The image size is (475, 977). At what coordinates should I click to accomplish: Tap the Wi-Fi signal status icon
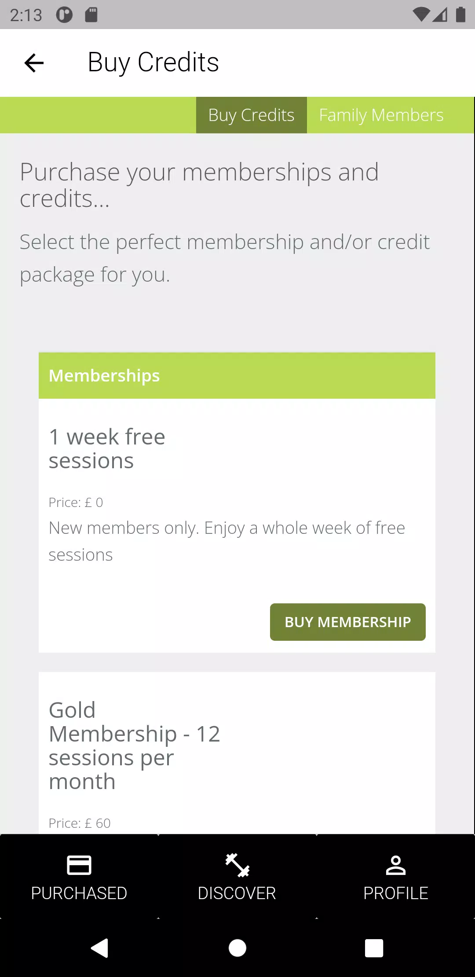(x=421, y=15)
